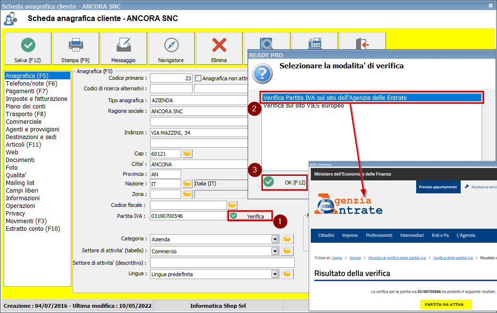This screenshot has height=313, width=497.
Task: Click the Indirizzo field VIA MAZZINI
Action: (199, 133)
